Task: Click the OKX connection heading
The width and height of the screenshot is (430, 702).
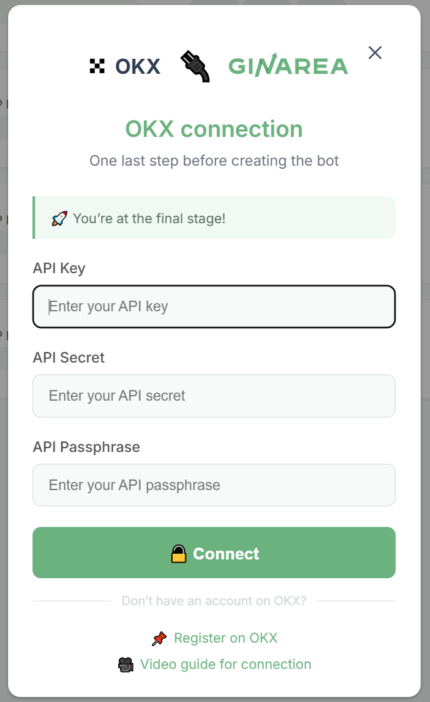Action: click(x=214, y=129)
